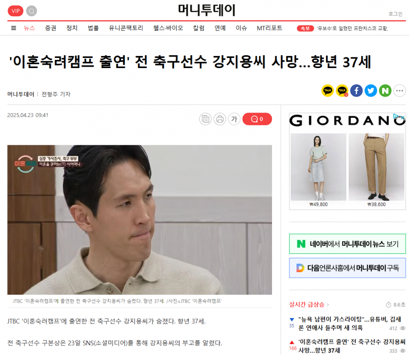Click the 로그인 link

pos(396,14)
